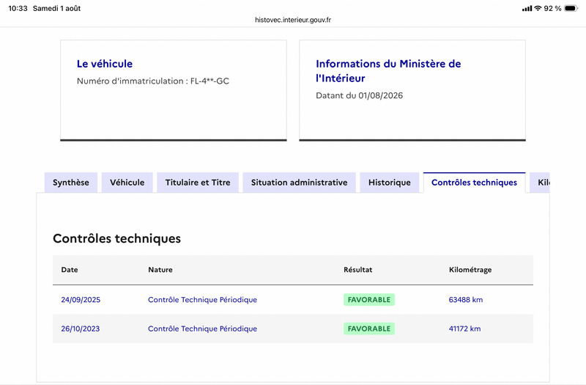Tap the Samedi 1 août date
Image resolution: width=586 pixels, height=385 pixels.
pos(57,8)
